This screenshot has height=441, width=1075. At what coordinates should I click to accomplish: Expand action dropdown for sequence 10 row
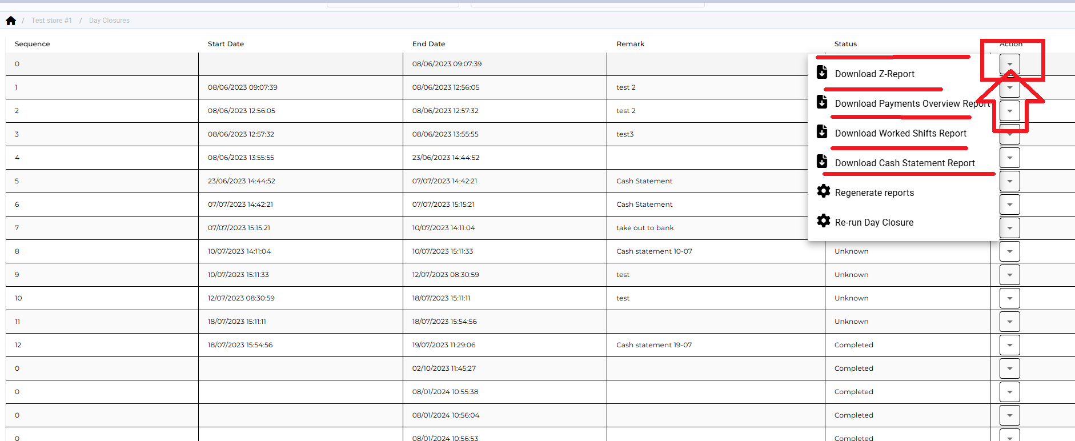pos(1009,298)
